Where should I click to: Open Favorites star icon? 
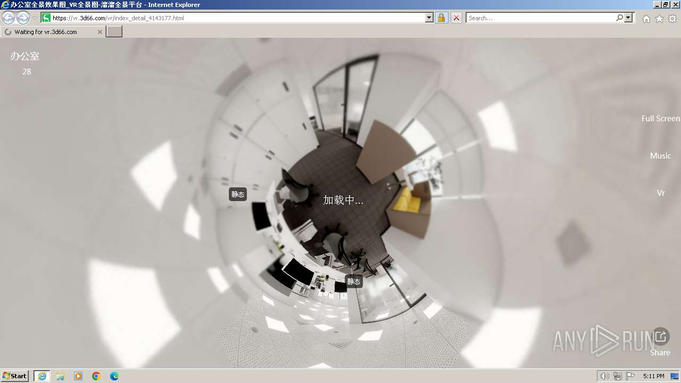tap(659, 19)
